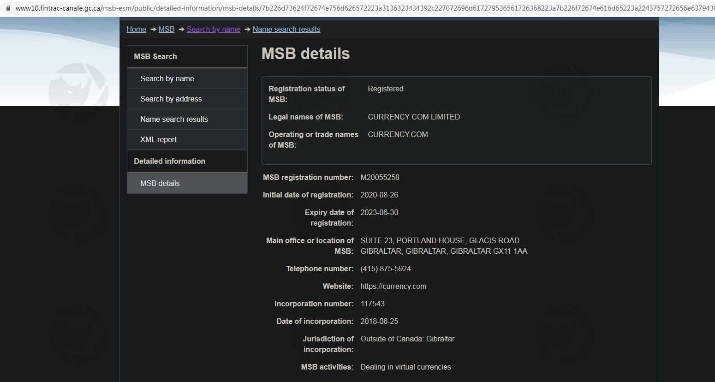Image resolution: width=715 pixels, height=382 pixels.
Task: Click the legal name CURRENCY COM LIMITED
Action: [413, 117]
